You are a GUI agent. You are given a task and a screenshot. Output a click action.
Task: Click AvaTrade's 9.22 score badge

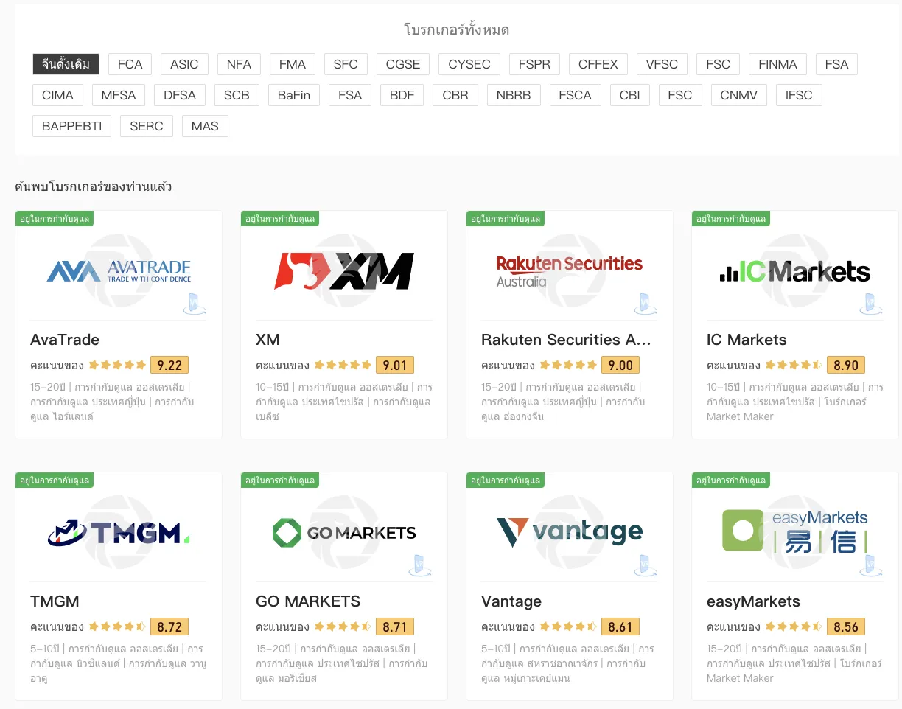169,365
